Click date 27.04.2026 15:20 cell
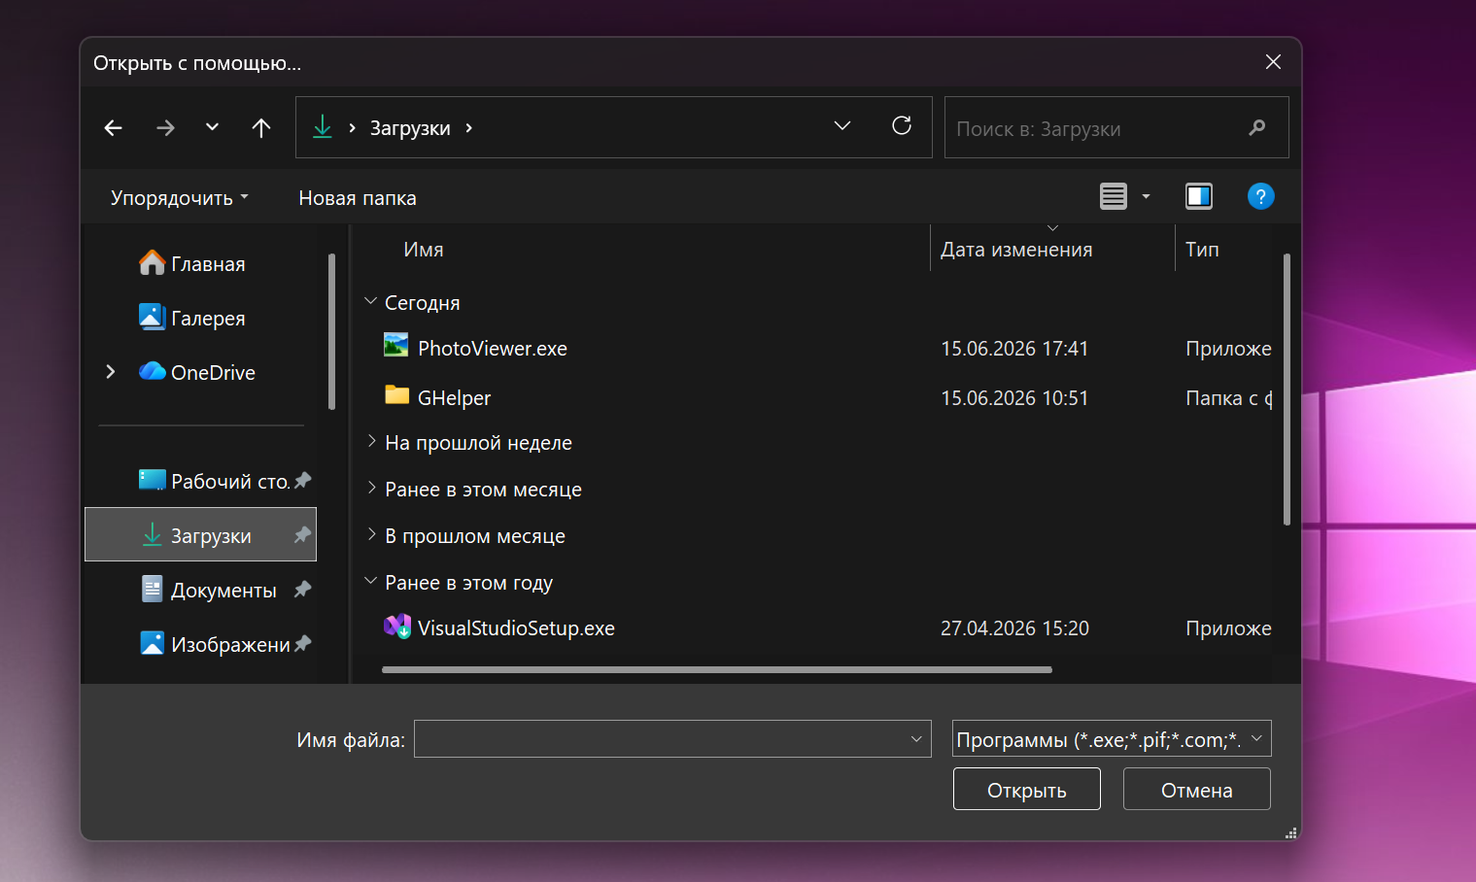The height and width of the screenshot is (882, 1476). pos(1014,628)
